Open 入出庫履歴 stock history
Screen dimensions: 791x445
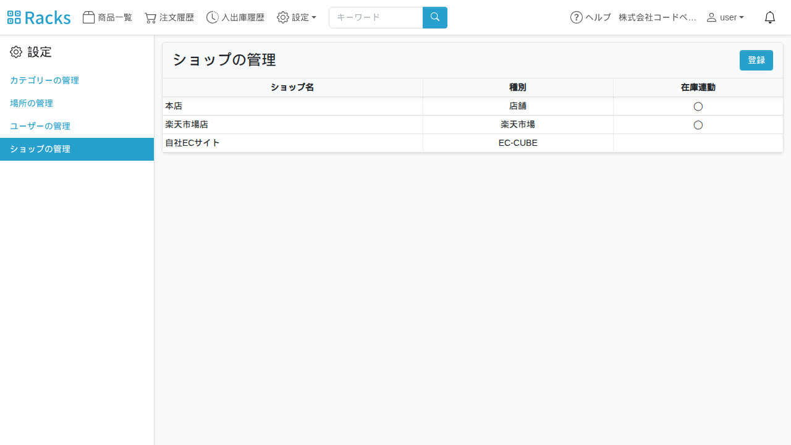click(235, 17)
